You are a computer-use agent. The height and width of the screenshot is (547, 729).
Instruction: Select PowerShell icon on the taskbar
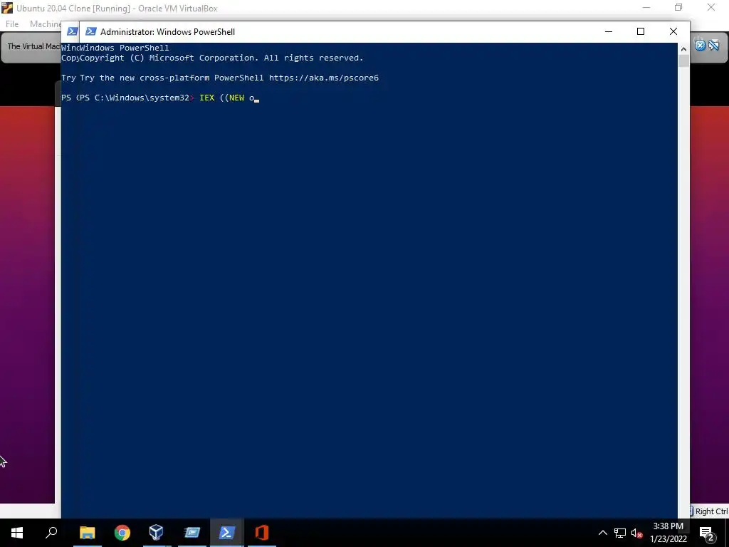tap(227, 533)
